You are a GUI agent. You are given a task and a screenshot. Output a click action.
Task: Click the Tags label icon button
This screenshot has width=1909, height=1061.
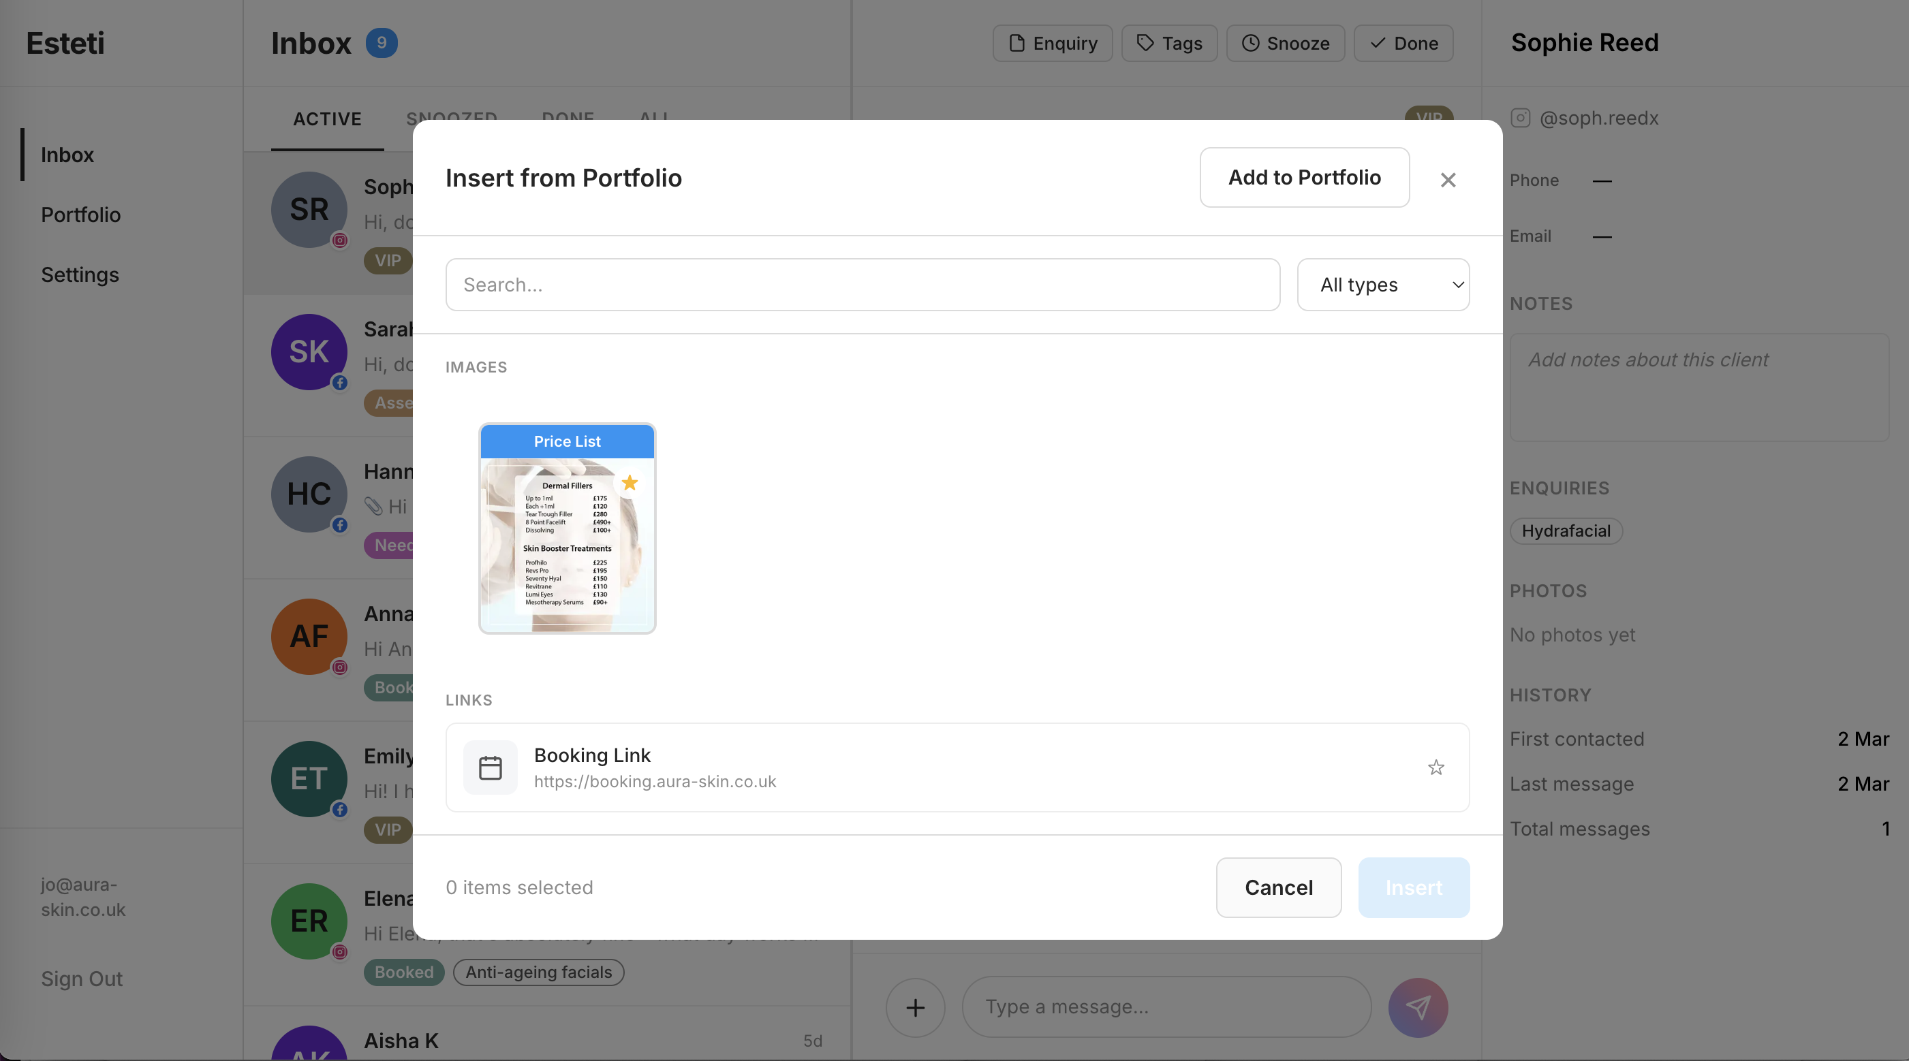coord(1168,44)
